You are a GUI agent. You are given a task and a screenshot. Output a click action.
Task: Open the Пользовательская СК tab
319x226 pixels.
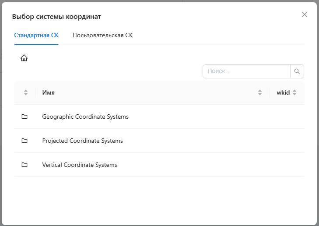102,35
